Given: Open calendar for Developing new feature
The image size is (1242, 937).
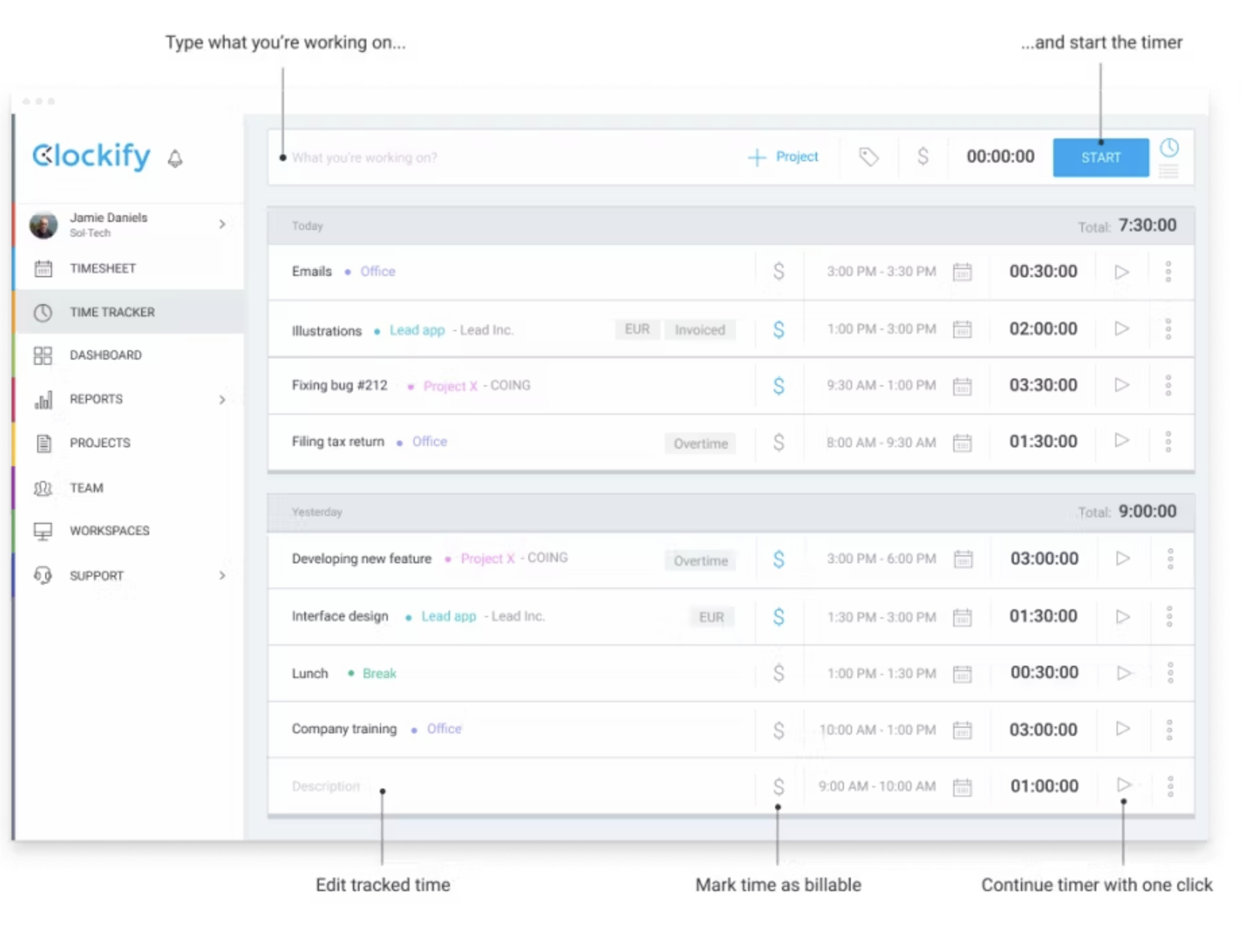Looking at the screenshot, I should click(963, 559).
